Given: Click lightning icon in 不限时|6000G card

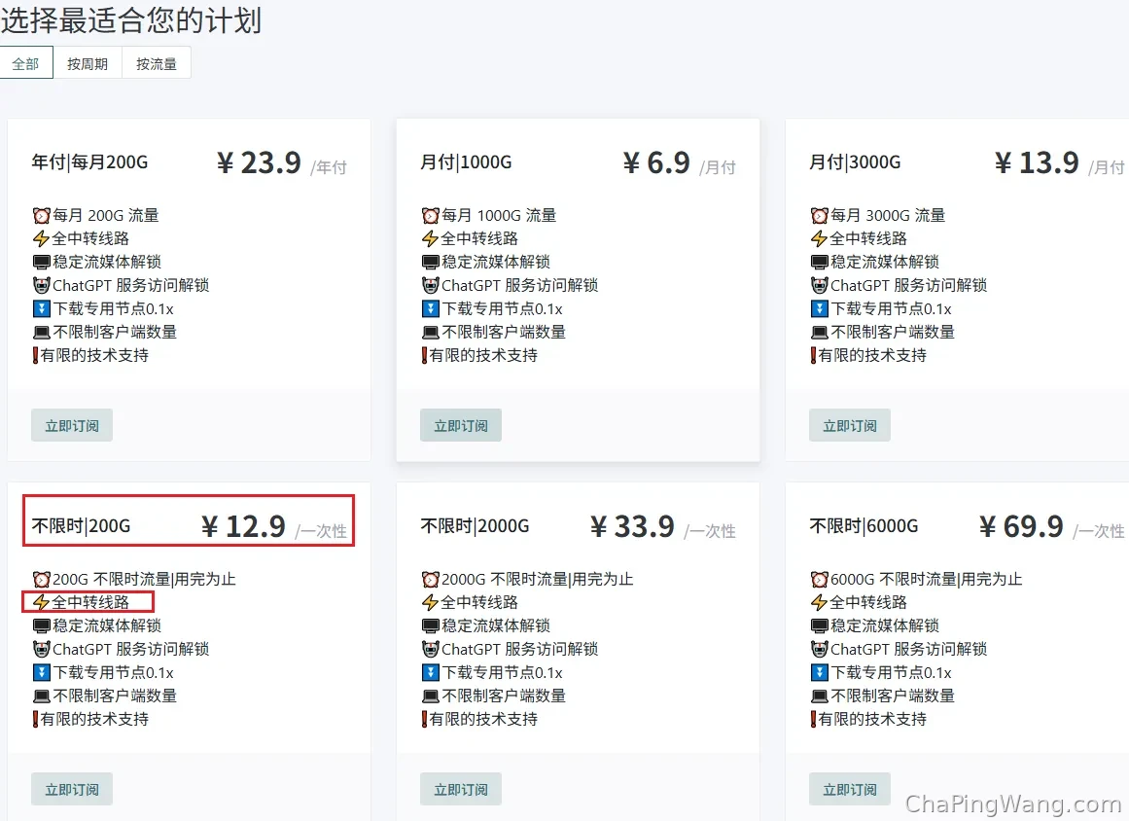Looking at the screenshot, I should 820,602.
